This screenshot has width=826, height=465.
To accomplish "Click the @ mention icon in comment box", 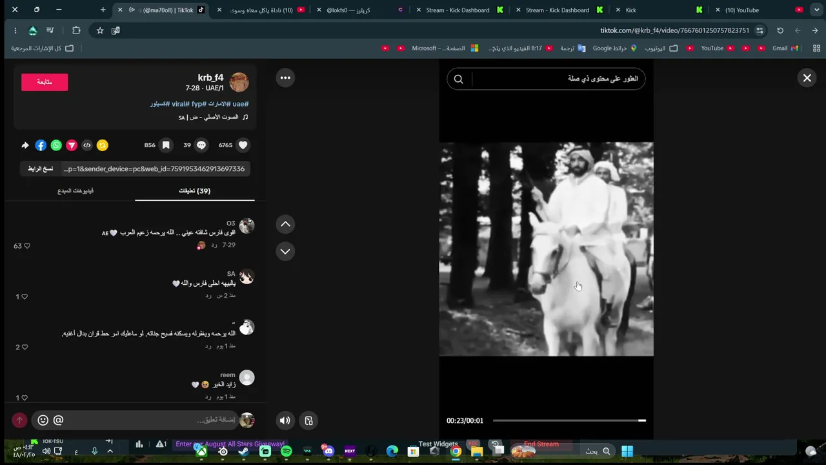I will pyautogui.click(x=58, y=420).
